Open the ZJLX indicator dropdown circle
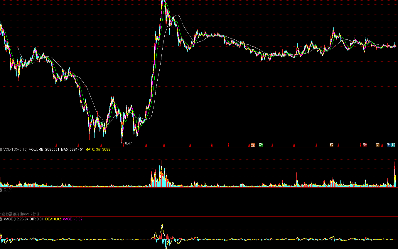This screenshot has width=398, height=249. 1,190
